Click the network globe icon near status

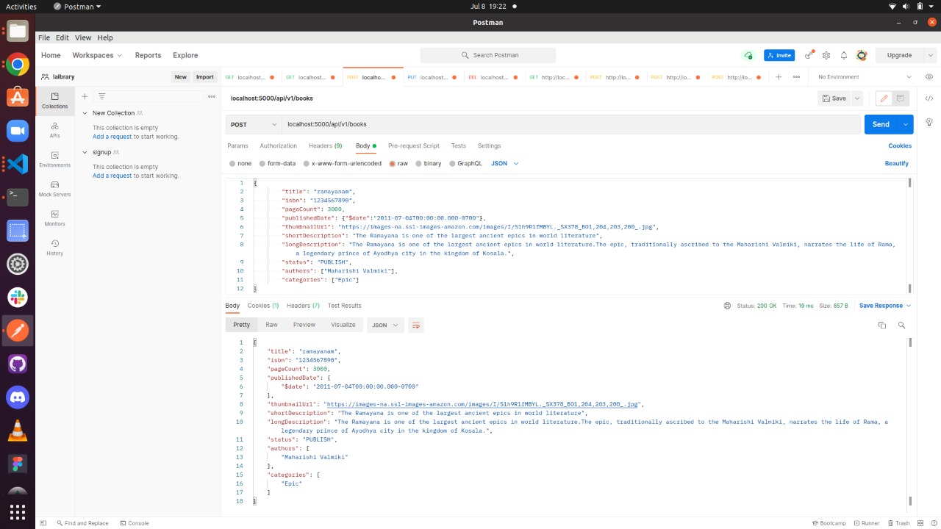pyautogui.click(x=727, y=306)
